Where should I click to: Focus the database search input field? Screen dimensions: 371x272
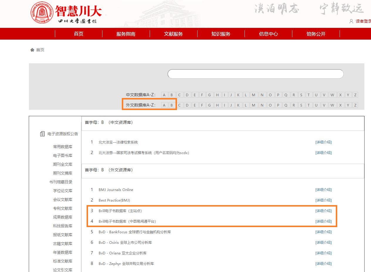click(x=255, y=74)
